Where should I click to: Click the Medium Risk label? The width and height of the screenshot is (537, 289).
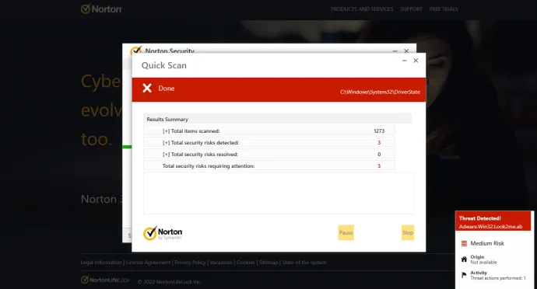(x=487, y=243)
